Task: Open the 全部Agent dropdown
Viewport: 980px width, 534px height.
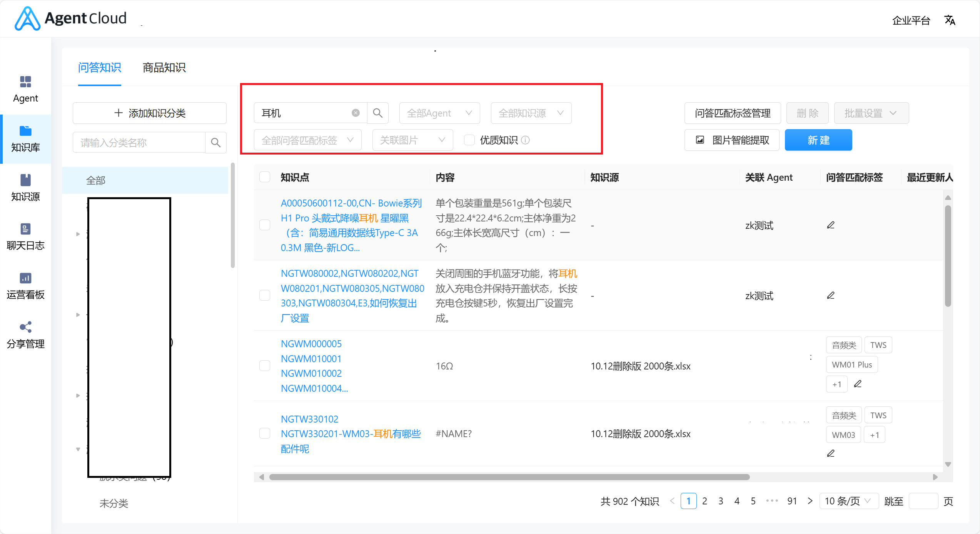Action: point(439,113)
